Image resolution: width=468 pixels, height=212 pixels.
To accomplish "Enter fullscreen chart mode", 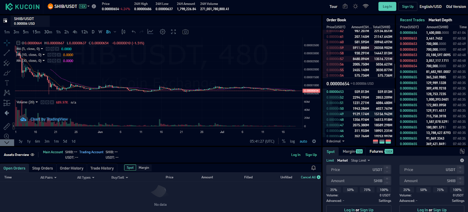I will click(x=173, y=32).
